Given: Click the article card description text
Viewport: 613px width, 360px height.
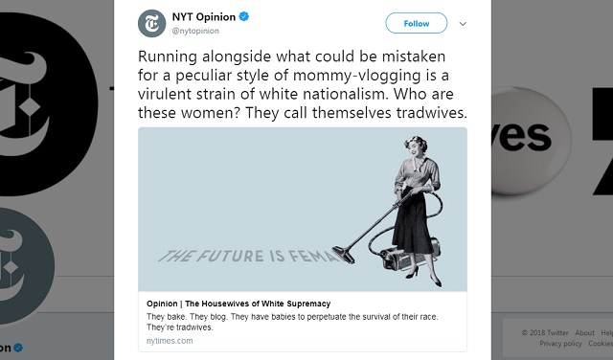Looking at the screenshot, I should click(292, 322).
